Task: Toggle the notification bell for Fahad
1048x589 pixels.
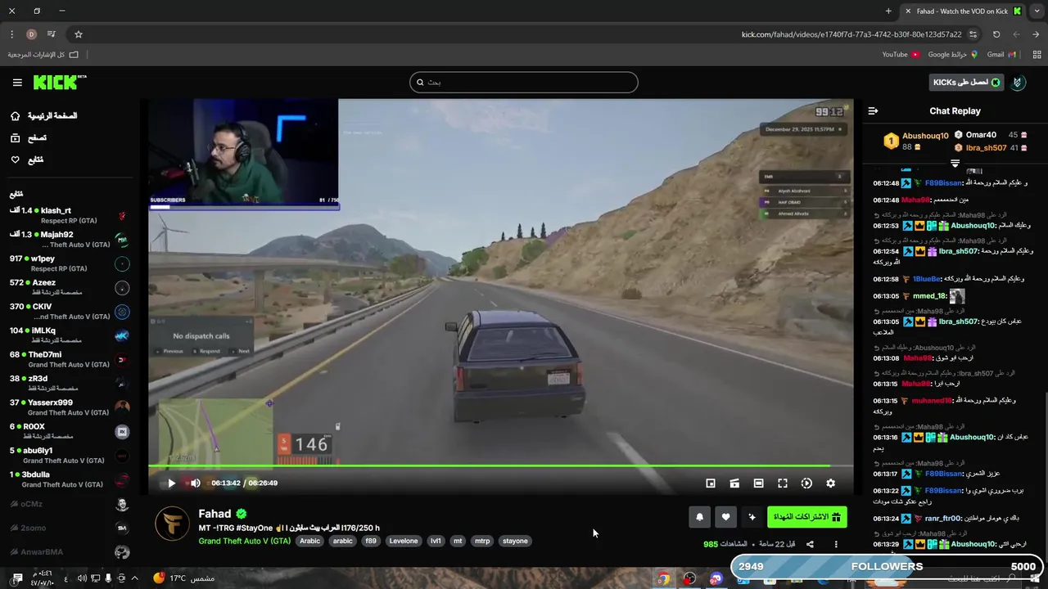Action: pos(699,517)
